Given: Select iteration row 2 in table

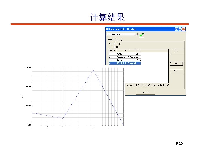Looking at the screenshot, I should pos(125,57).
